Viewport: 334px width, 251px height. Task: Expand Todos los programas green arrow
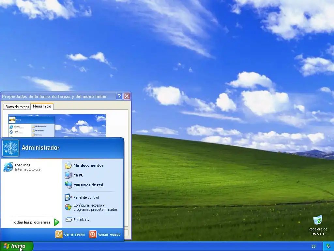[56, 222]
